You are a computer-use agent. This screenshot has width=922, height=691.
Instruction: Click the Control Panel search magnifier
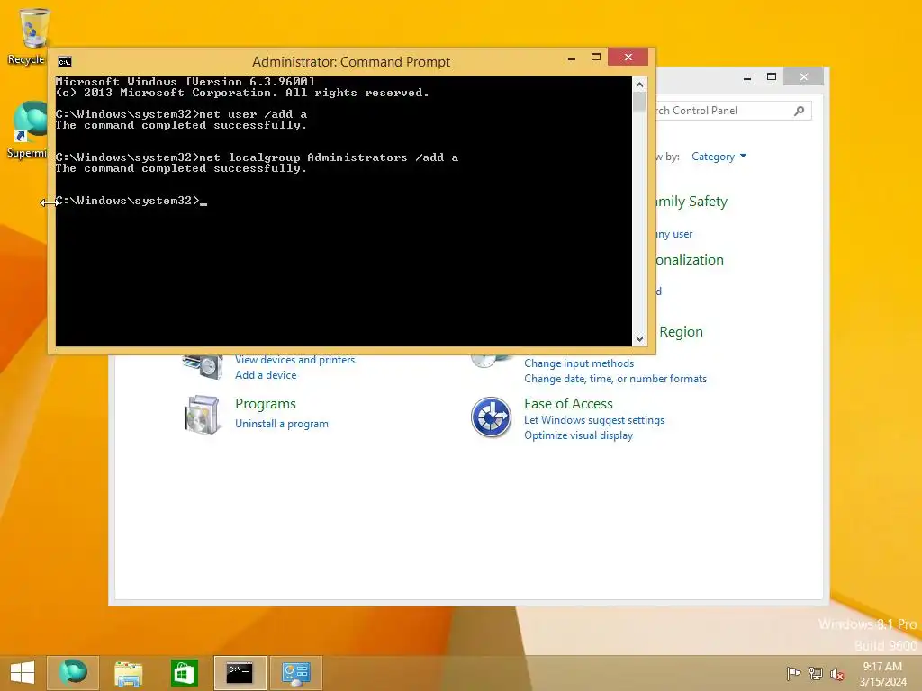[x=800, y=111]
